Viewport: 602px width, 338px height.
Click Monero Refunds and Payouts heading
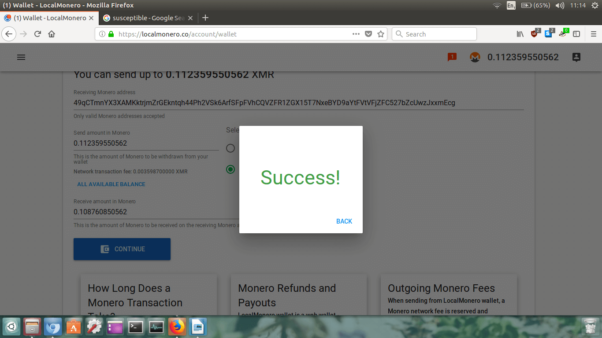(287, 295)
